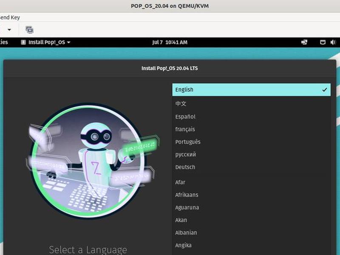Select Português language
The image size is (340, 255).
pyautogui.click(x=251, y=142)
